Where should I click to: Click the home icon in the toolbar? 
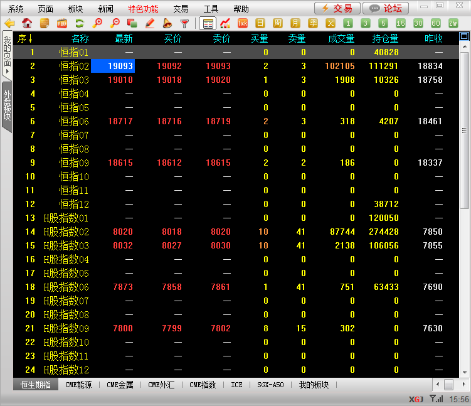pos(27,24)
